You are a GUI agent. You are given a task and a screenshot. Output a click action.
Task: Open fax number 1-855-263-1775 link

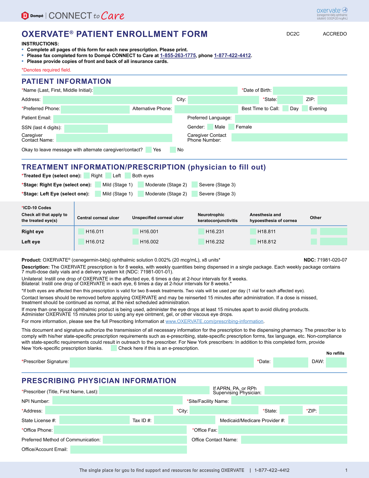coord(178,55)
